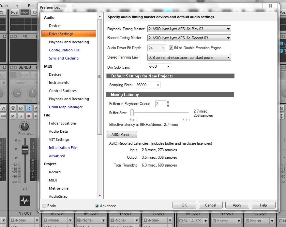Turn the Pan knob on the channel strip
The height and width of the screenshot is (227, 286).
coord(25,126)
